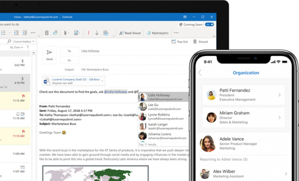Image resolution: width=299 pixels, height=181 pixels.
Task: Click the Read Aloud button
Action: click(130, 33)
